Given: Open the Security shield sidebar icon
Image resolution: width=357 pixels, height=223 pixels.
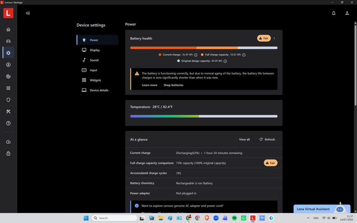Looking at the screenshot, I should tap(8, 100).
